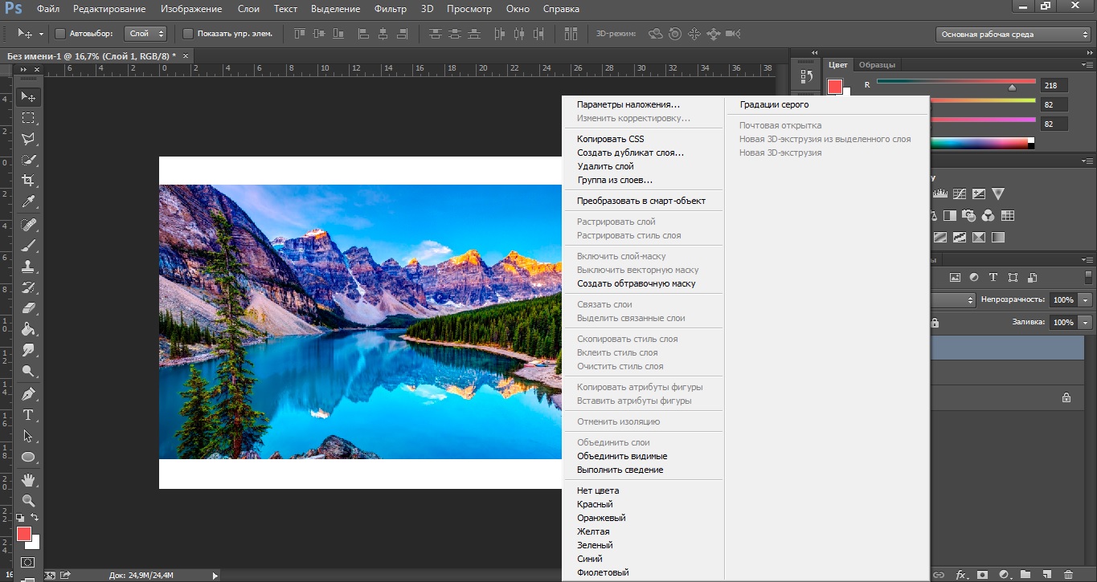Open the Color panel flyout menu
Viewport: 1097px width, 582px height.
(1087, 65)
